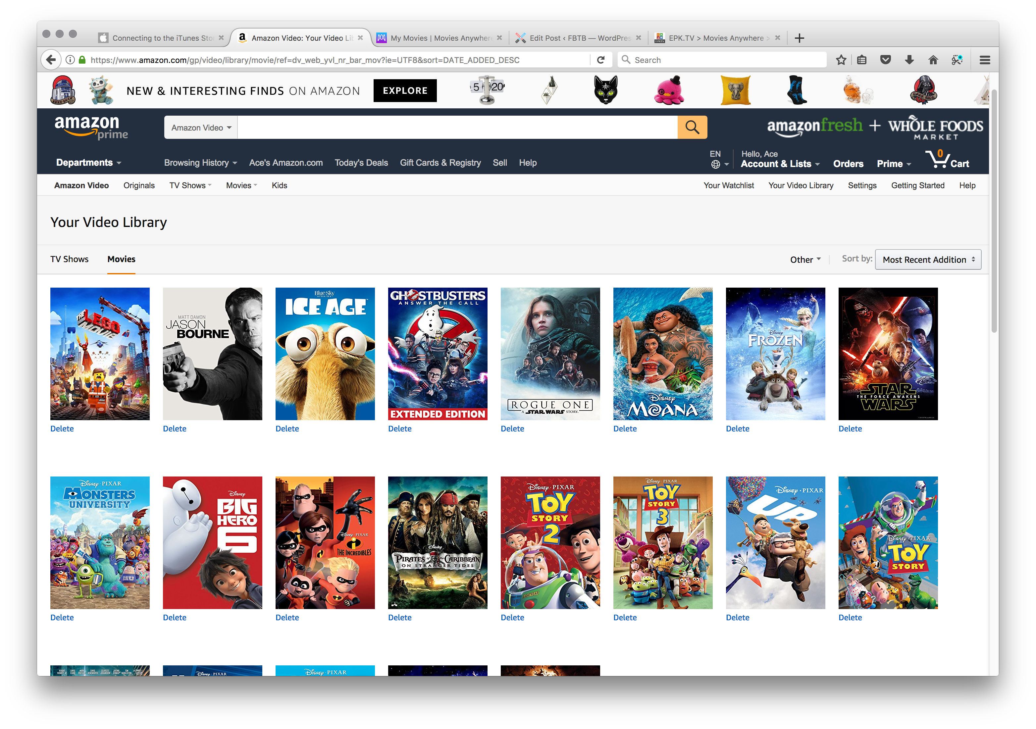Switch to the EPK.TV browser tab
1036x729 pixels.
717,38
